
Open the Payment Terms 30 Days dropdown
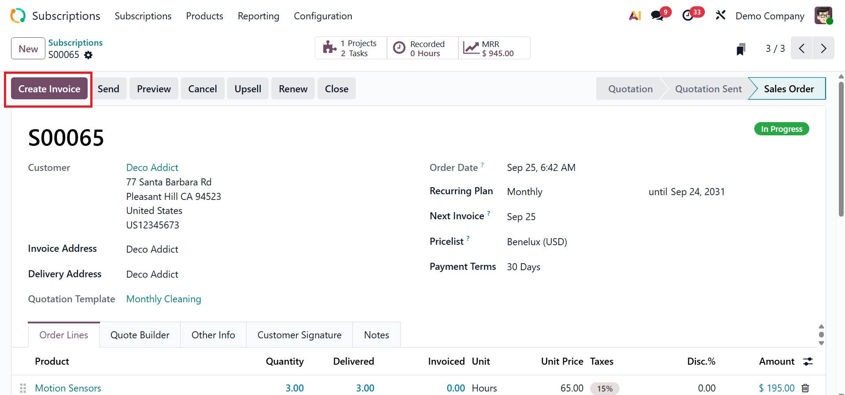point(524,267)
